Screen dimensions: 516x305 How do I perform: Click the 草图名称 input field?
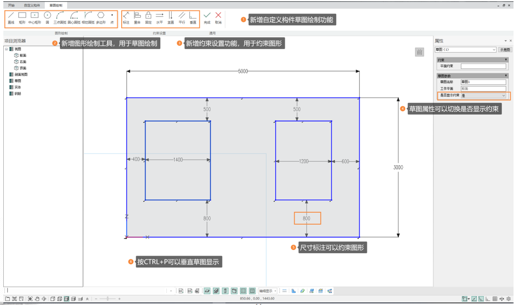tap(483, 82)
